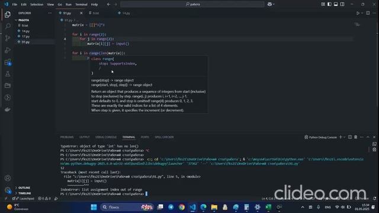Viewport: 379px width, 213px height.
Task: Open the Docker whale view
Action: coord(8,109)
